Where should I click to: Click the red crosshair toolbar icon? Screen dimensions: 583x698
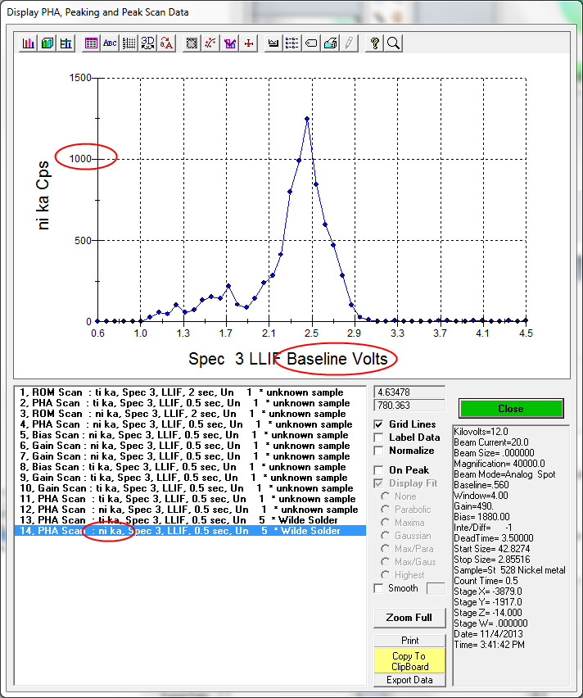click(249, 43)
